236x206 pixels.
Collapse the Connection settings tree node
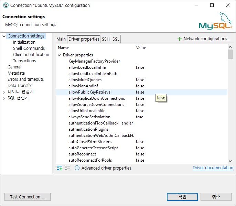click(4, 36)
